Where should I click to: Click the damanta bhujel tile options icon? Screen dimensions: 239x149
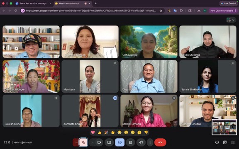click(x=115, y=98)
